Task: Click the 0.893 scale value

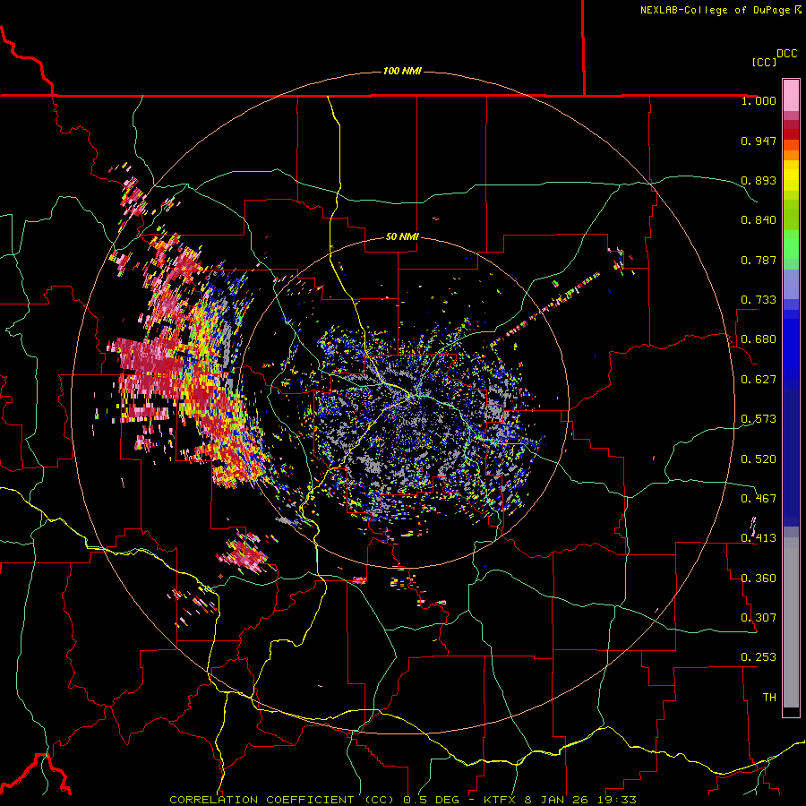Action: coord(759,180)
